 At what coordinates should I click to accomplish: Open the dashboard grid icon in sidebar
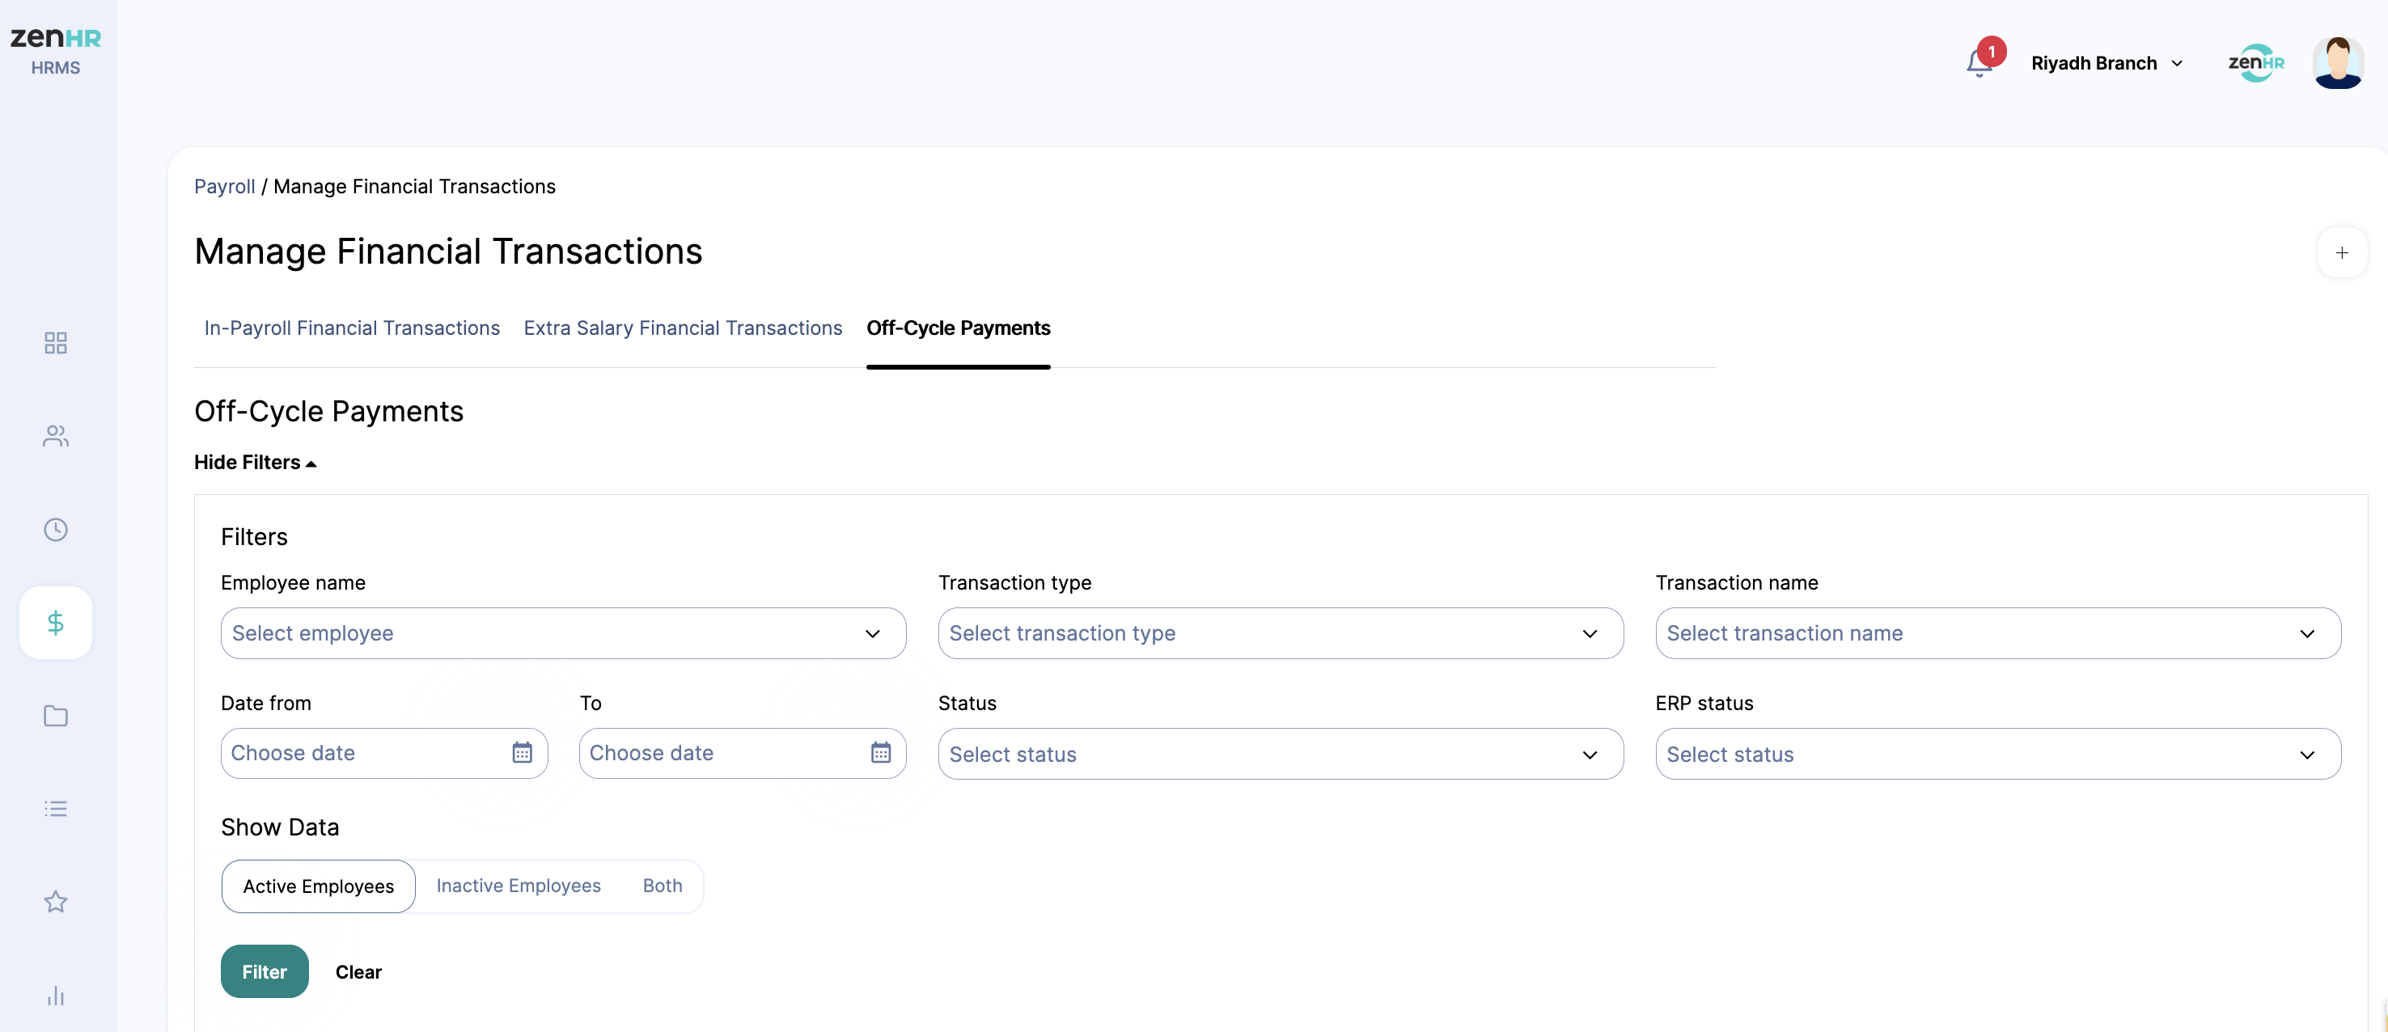point(56,343)
